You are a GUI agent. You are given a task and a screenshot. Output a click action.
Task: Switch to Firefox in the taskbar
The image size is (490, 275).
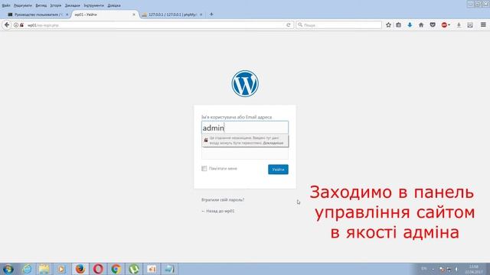[x=80, y=269]
